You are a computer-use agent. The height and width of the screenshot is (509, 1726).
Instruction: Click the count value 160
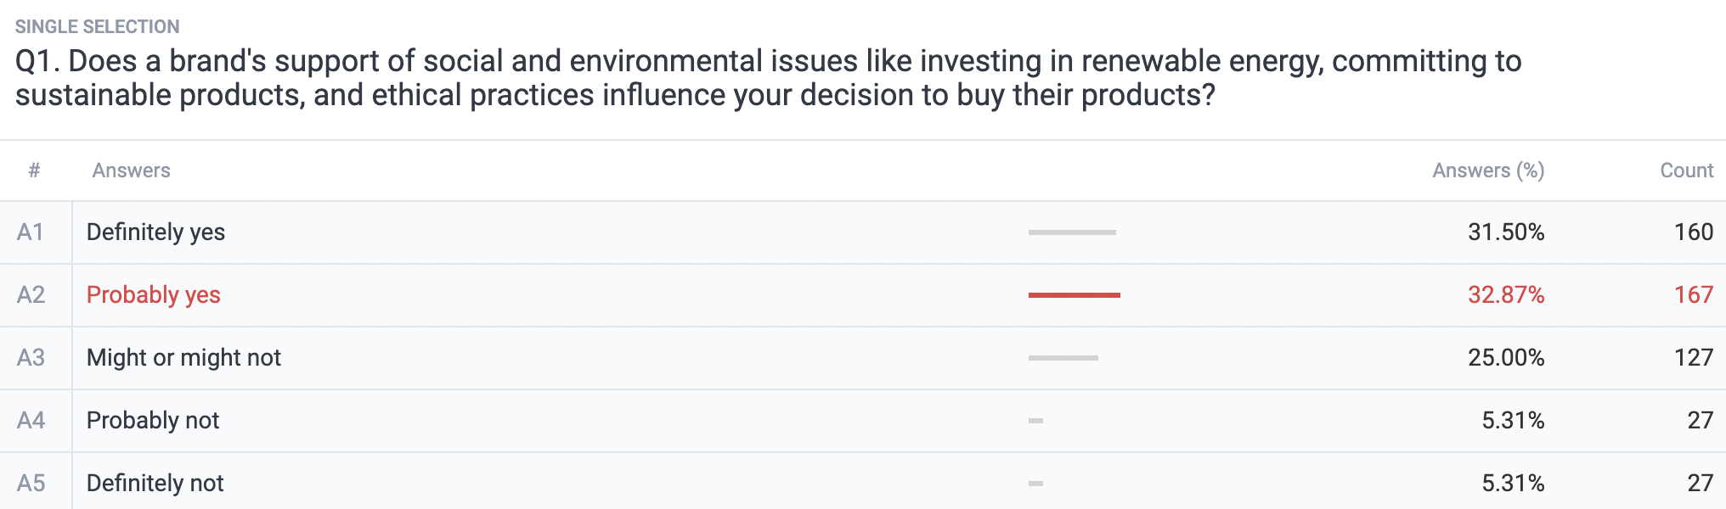(x=1694, y=232)
